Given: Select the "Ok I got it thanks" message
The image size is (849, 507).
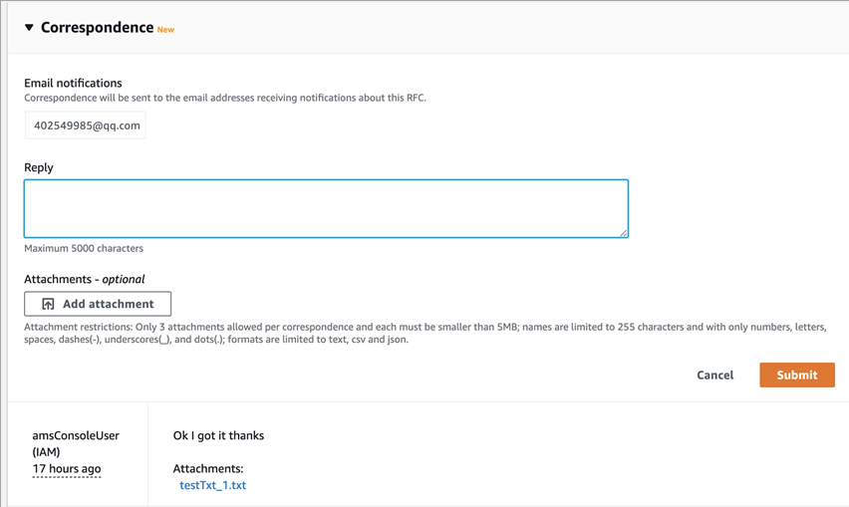Looking at the screenshot, I should click(218, 435).
